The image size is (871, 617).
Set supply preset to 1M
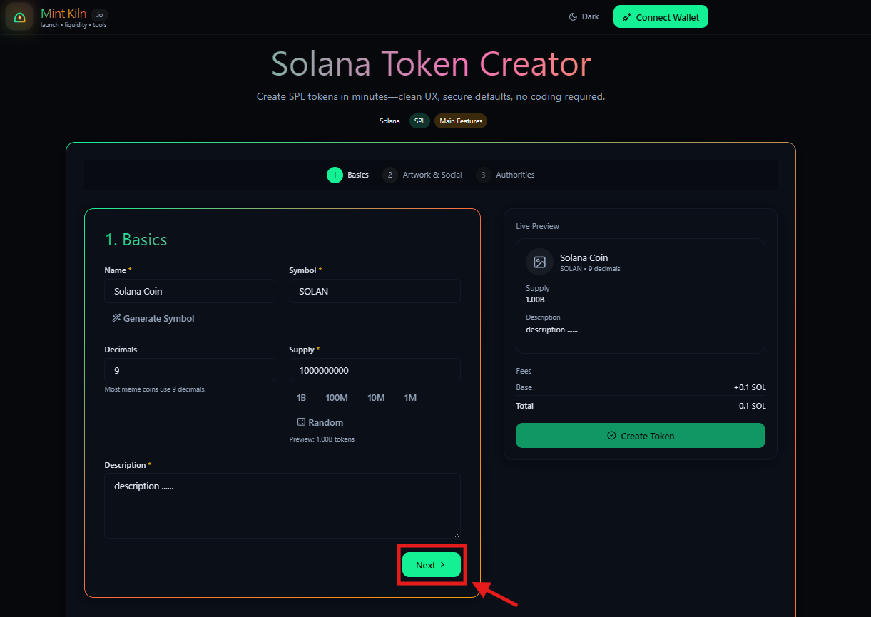coord(410,397)
